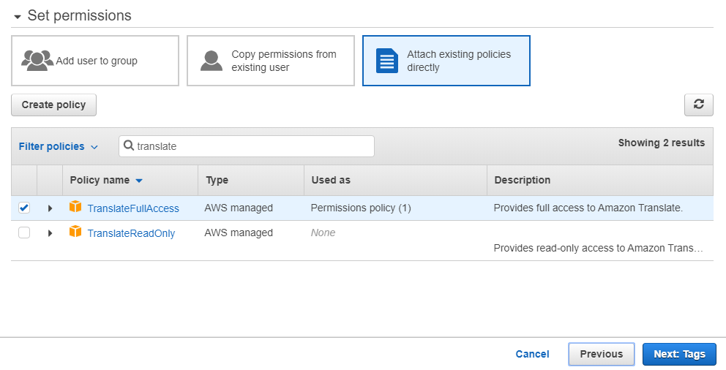Open the TranslateFullAccess policy link

133,208
